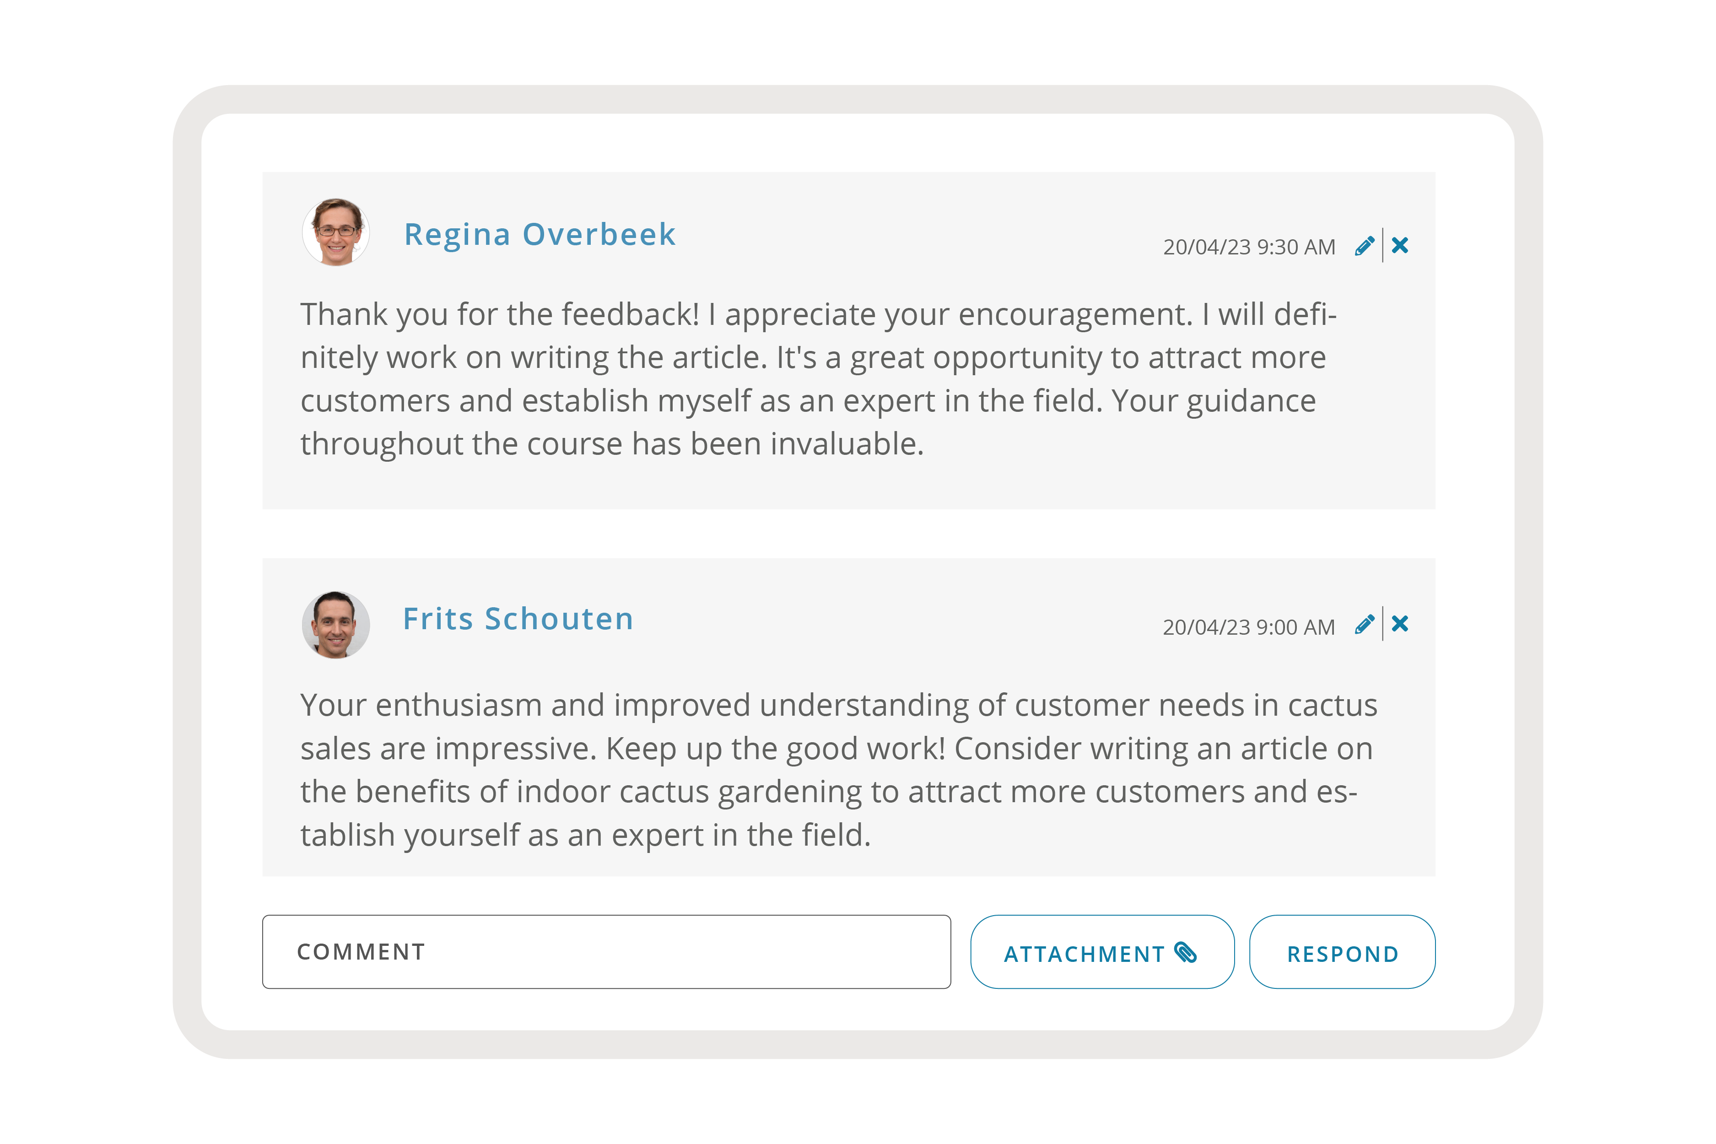This screenshot has height=1144, width=1716.
Task: Submit reply with the Respond button
Action: coord(1342,953)
